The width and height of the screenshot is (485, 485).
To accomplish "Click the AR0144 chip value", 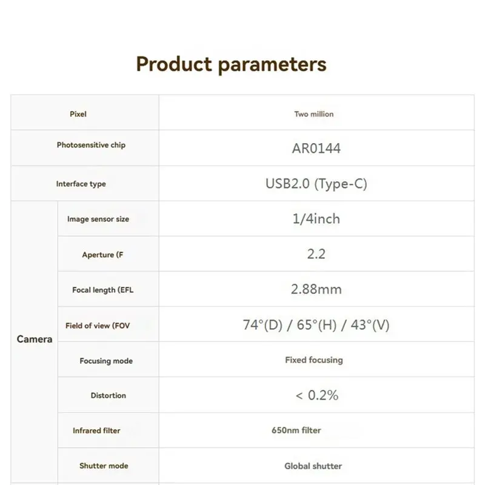I will tap(316, 149).
